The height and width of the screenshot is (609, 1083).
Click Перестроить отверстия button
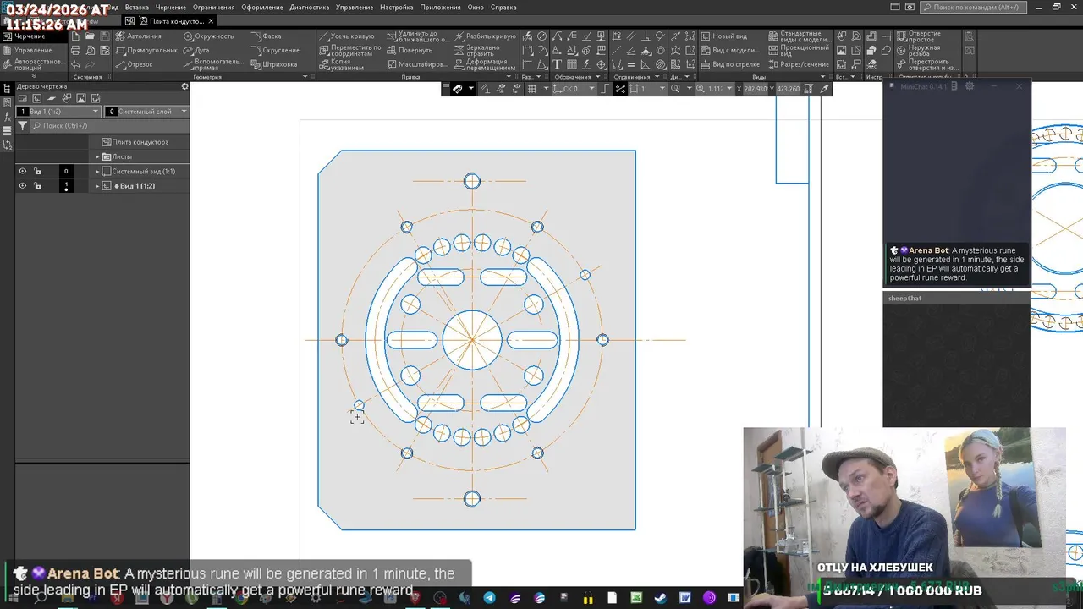[x=927, y=64]
